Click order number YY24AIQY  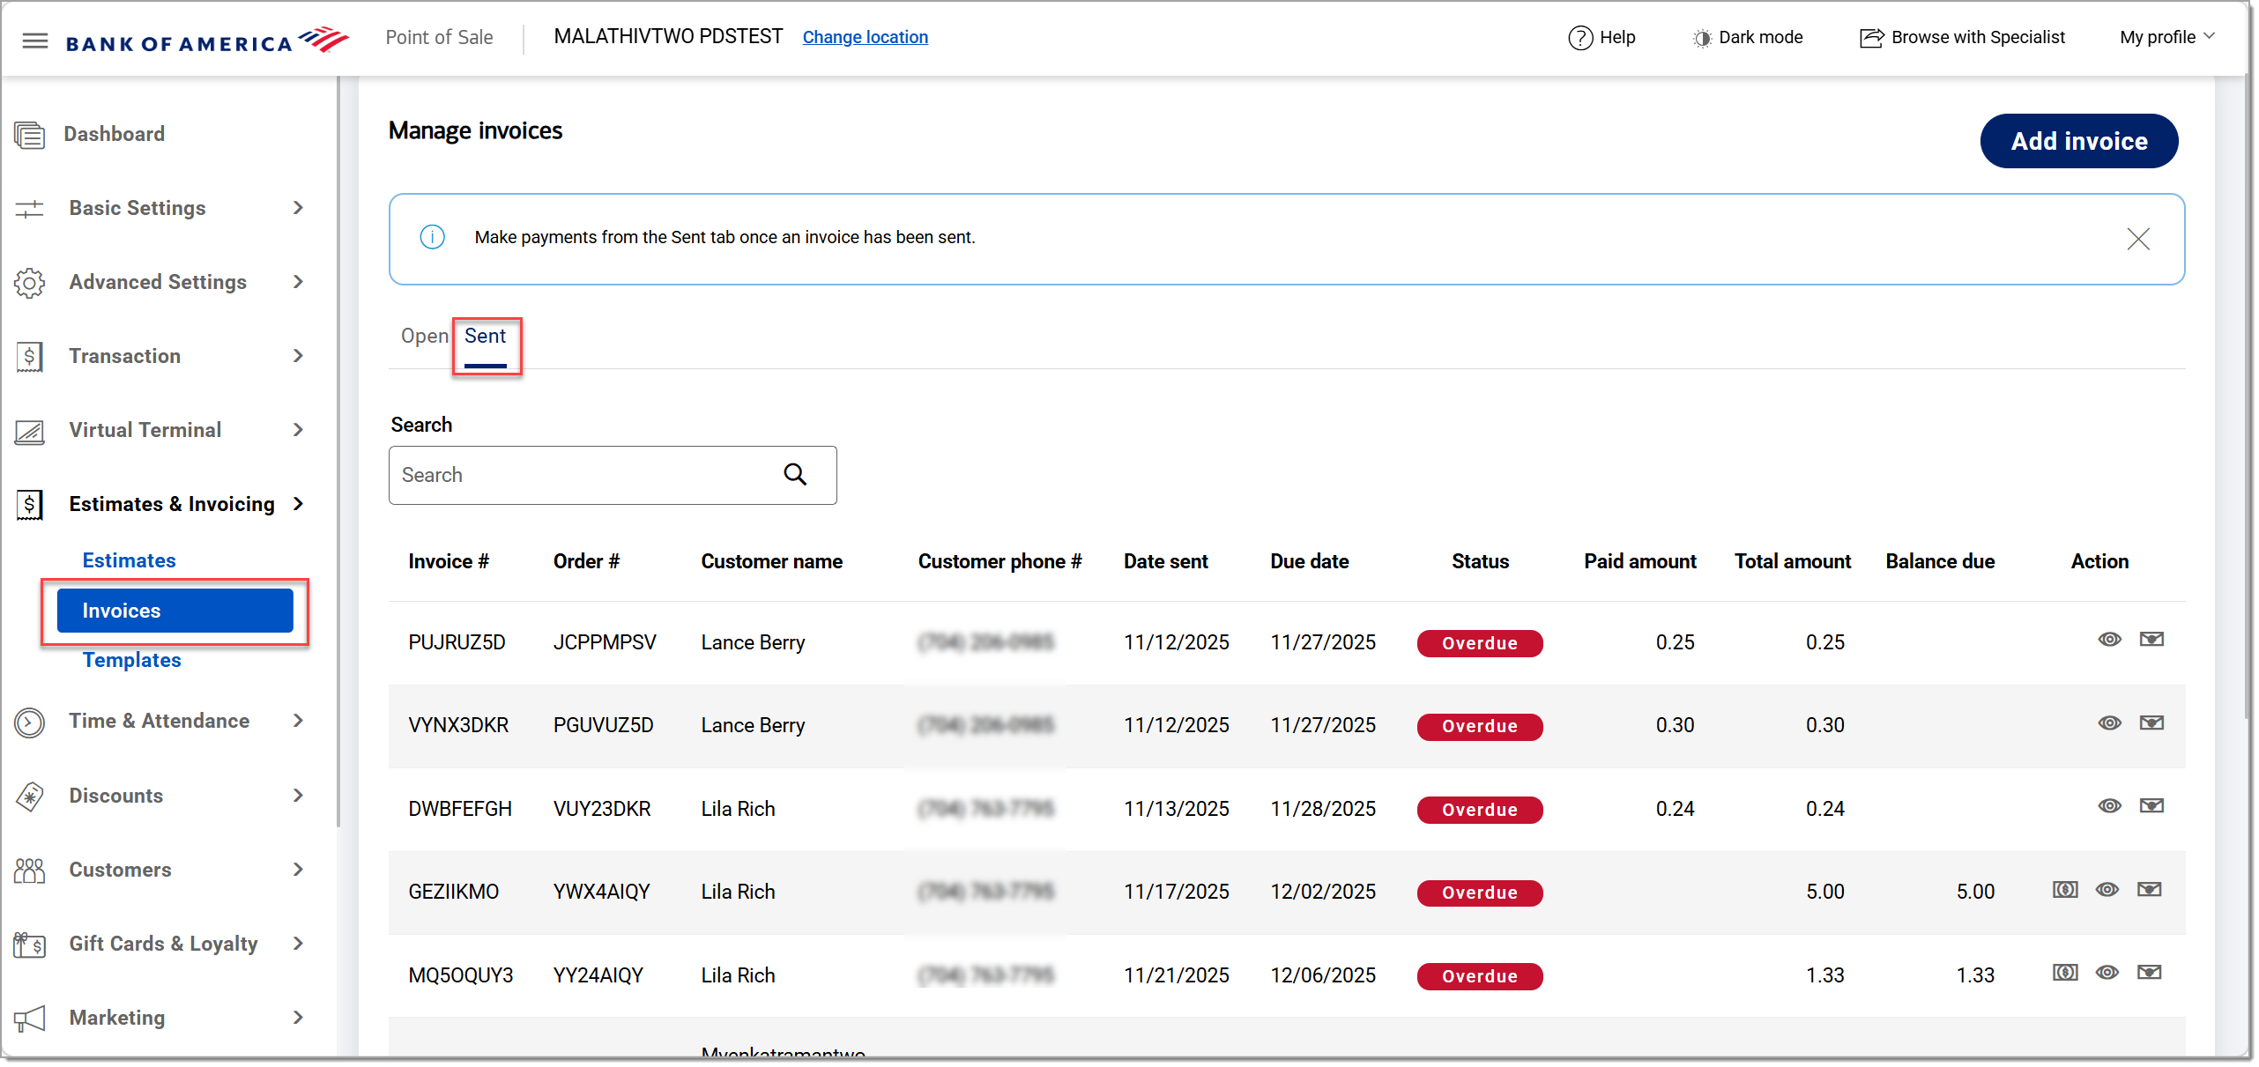click(x=598, y=975)
